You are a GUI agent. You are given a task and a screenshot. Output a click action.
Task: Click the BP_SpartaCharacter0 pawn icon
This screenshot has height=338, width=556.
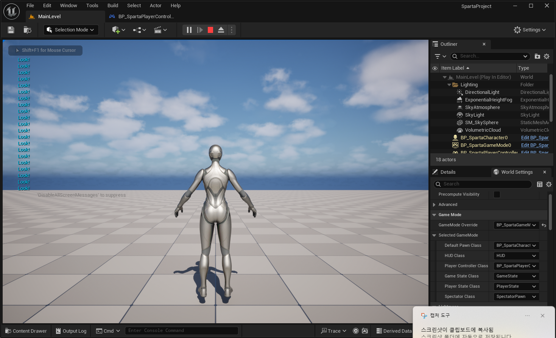pos(455,138)
